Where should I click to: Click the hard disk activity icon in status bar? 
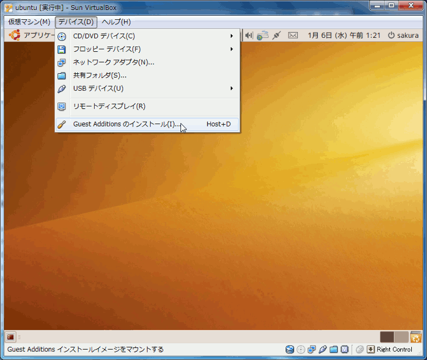pyautogui.click(x=290, y=350)
